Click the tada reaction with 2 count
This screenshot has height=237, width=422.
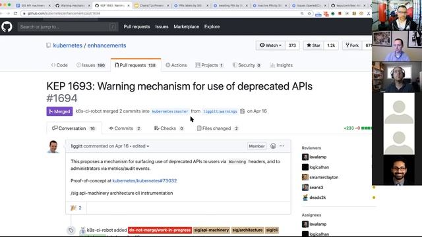click(76, 208)
